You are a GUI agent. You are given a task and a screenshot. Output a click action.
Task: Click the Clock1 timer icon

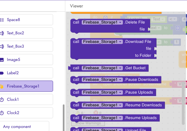coord(2,100)
